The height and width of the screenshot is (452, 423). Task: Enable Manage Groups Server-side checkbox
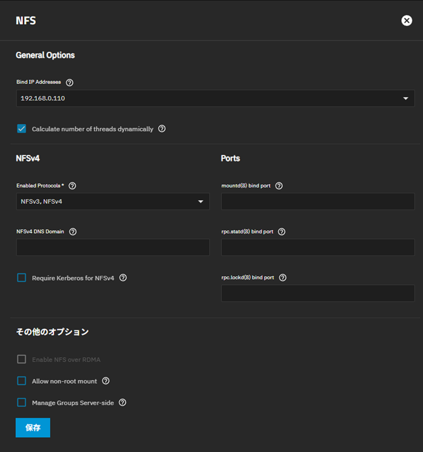click(22, 402)
